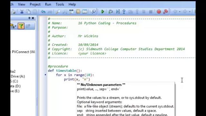Click the greyed Browse Forward arrow

(185, 12)
